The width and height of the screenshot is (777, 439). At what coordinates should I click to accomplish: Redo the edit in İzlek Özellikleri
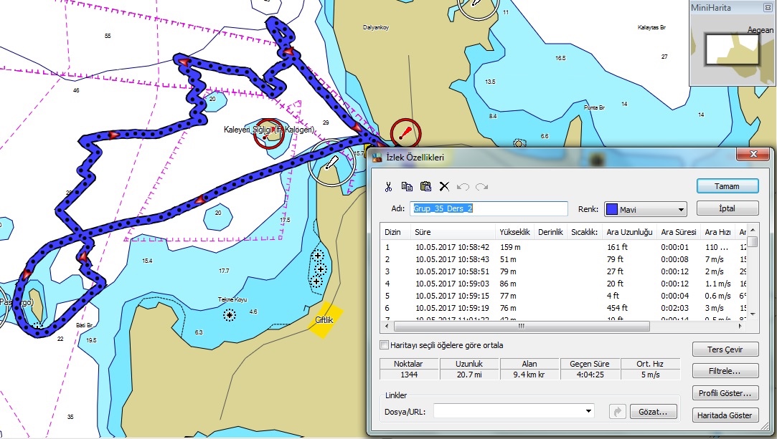coord(481,186)
